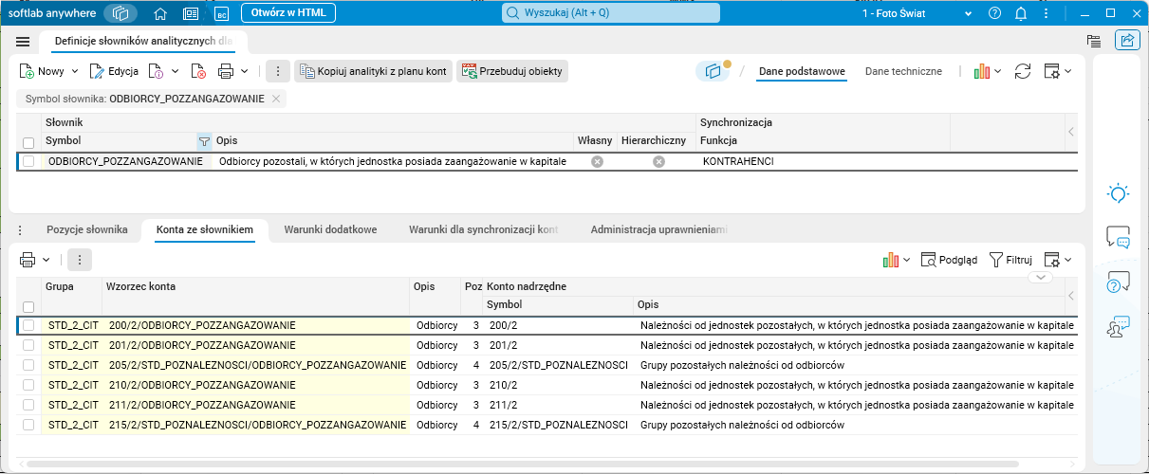This screenshot has height=474, width=1149.
Task: Click the refresh icon in upper toolbar
Action: (x=1023, y=71)
